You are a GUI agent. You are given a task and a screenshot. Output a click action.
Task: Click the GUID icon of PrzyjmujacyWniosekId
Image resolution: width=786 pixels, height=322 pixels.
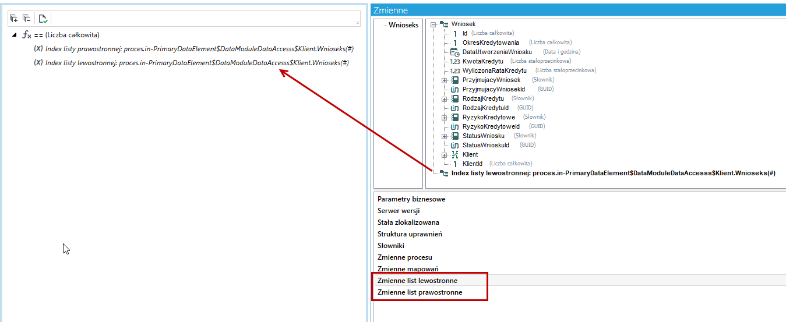click(455, 89)
